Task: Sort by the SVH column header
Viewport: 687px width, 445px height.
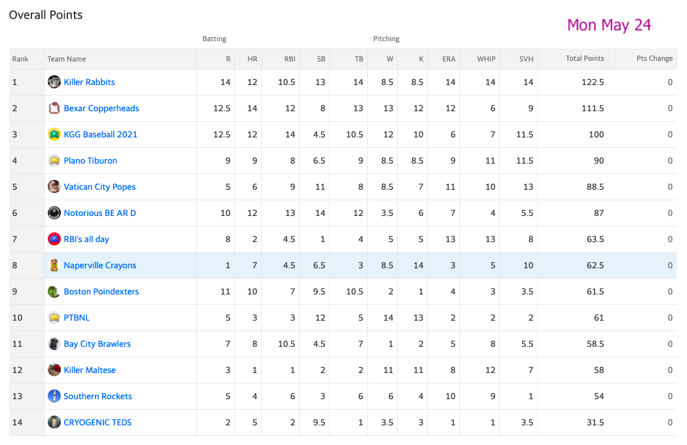Action: tap(526, 59)
